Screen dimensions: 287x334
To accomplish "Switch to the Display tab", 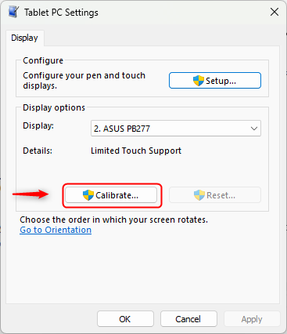I will coord(24,38).
